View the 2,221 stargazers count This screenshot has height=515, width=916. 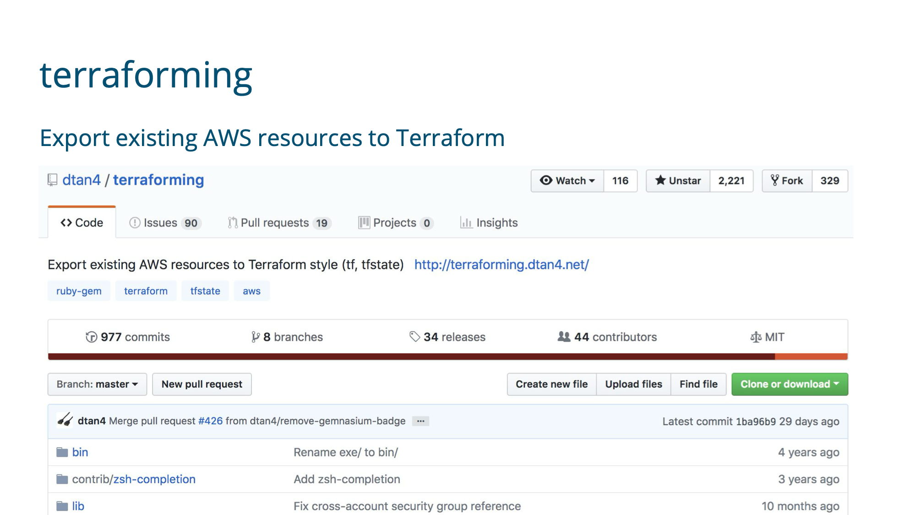tap(731, 181)
